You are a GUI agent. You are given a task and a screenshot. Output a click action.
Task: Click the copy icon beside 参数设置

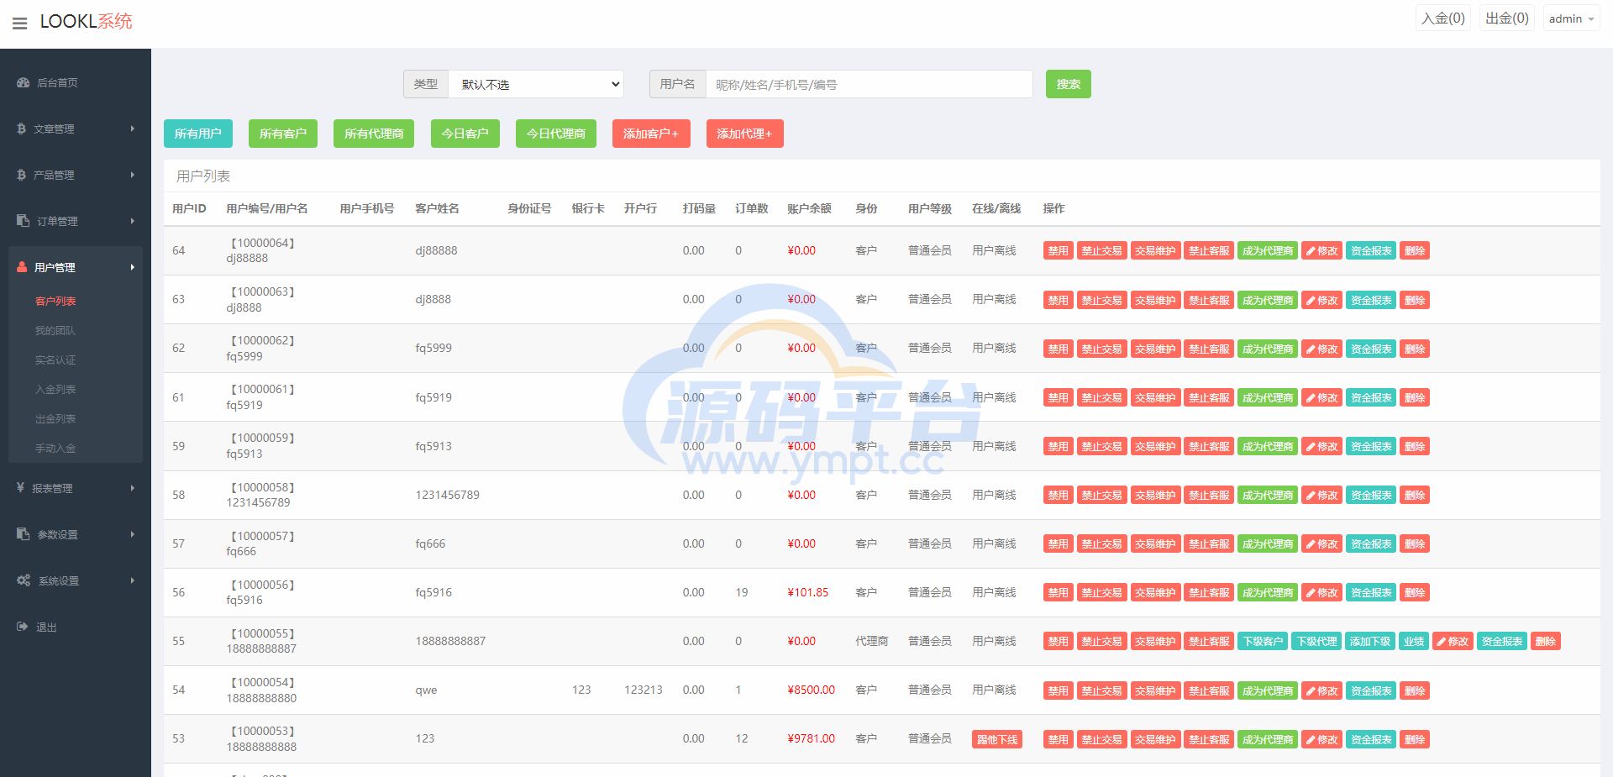click(x=24, y=534)
